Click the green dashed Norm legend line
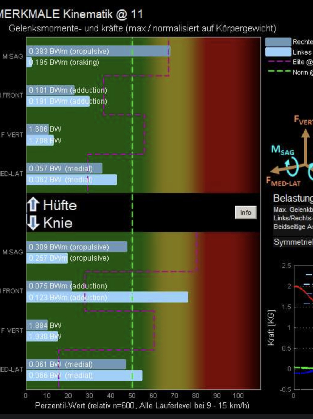 click(x=279, y=72)
